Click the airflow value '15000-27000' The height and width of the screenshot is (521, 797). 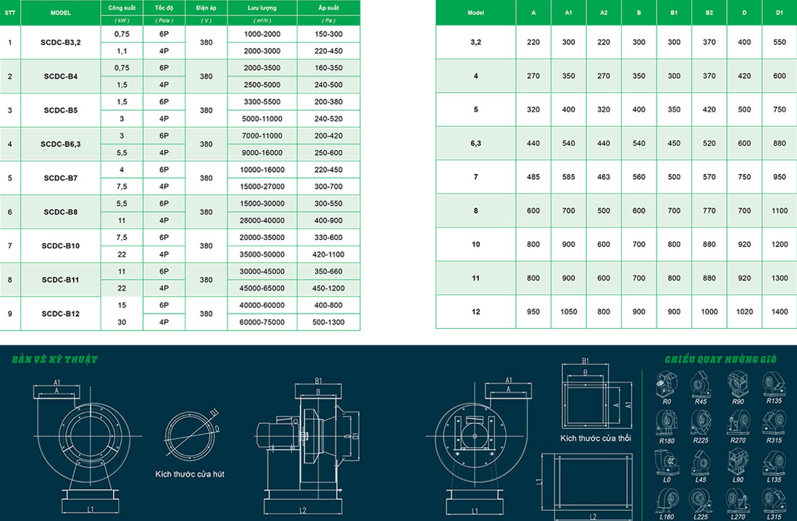[262, 186]
